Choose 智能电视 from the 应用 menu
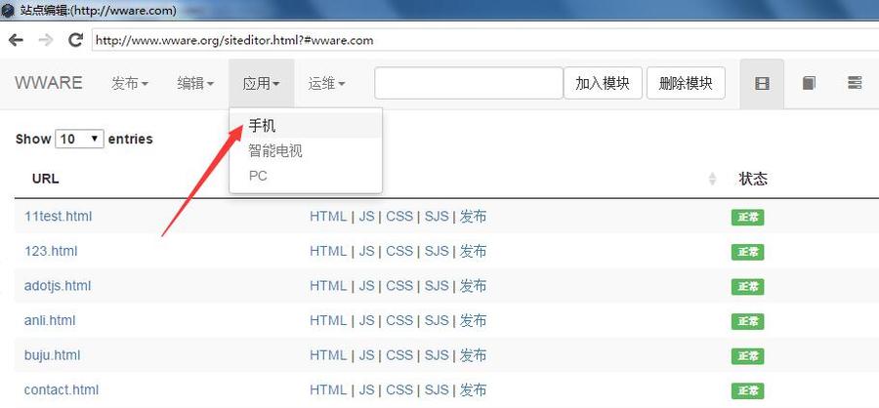 (x=306, y=150)
